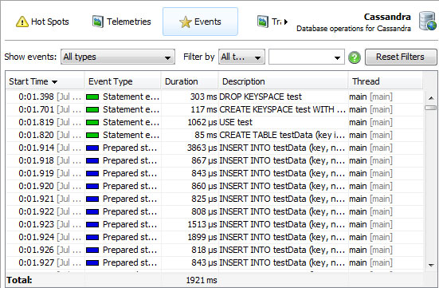Click the green help icon
The image size is (439, 288).
[355, 57]
